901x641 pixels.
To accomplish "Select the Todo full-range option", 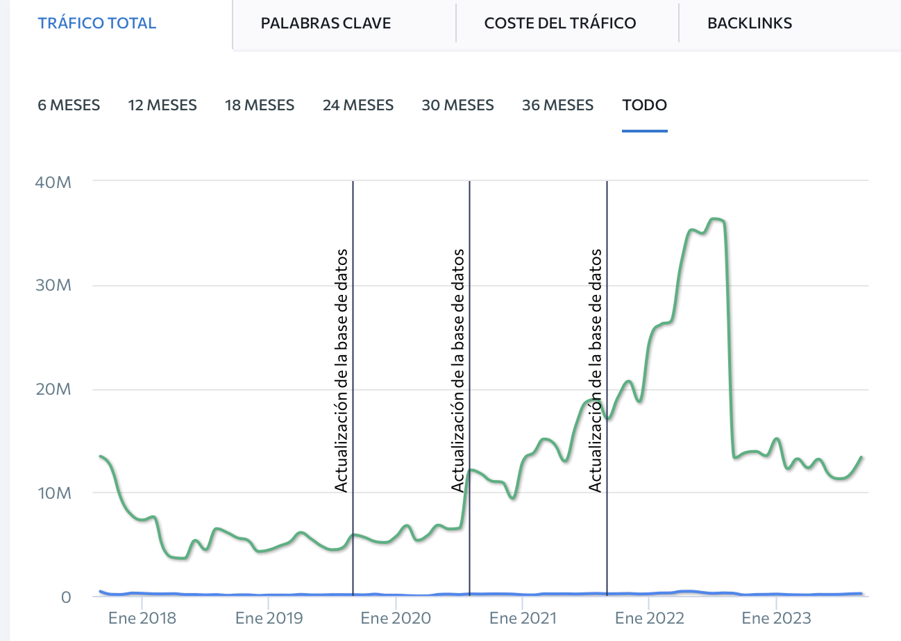I will tap(645, 105).
